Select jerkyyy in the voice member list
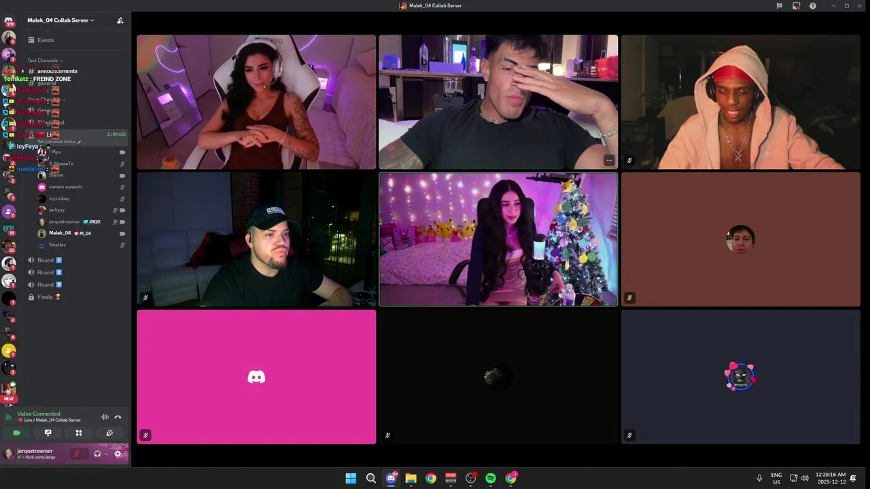This screenshot has width=870, height=489. pos(82,210)
